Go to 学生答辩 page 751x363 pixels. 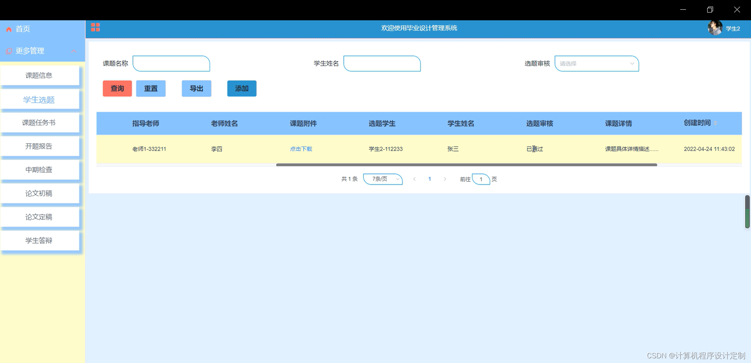tap(39, 240)
